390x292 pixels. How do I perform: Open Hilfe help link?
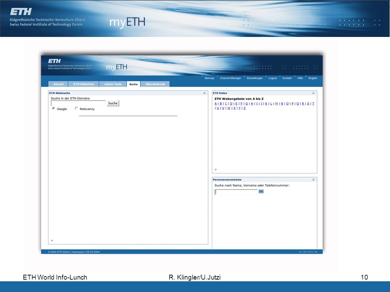pyautogui.click(x=300, y=78)
